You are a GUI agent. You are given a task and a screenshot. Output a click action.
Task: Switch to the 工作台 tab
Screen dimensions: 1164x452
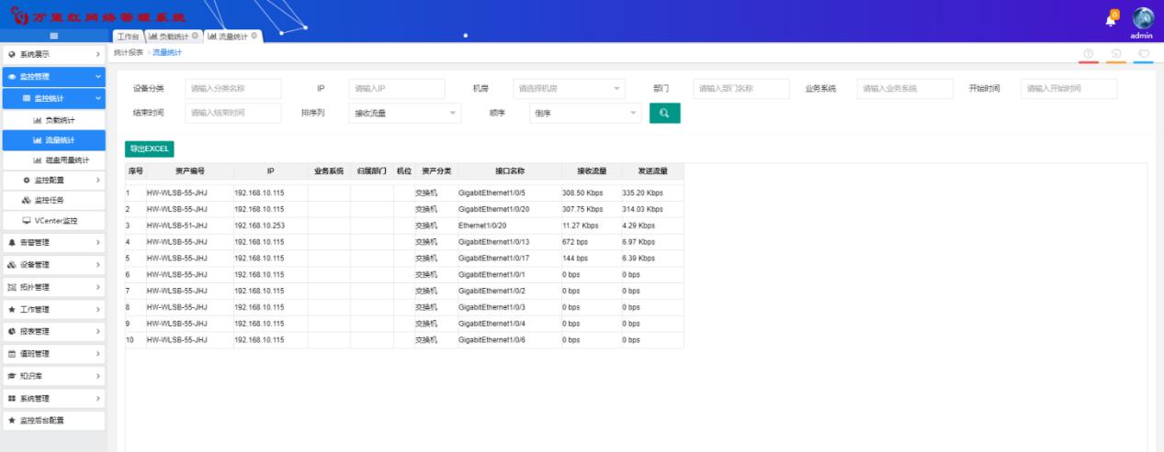127,37
